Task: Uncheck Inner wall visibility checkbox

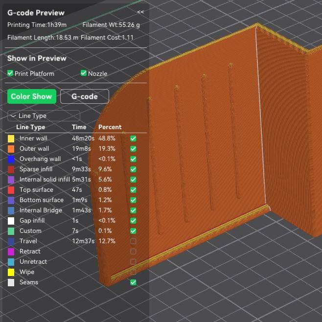Action: (x=133, y=138)
